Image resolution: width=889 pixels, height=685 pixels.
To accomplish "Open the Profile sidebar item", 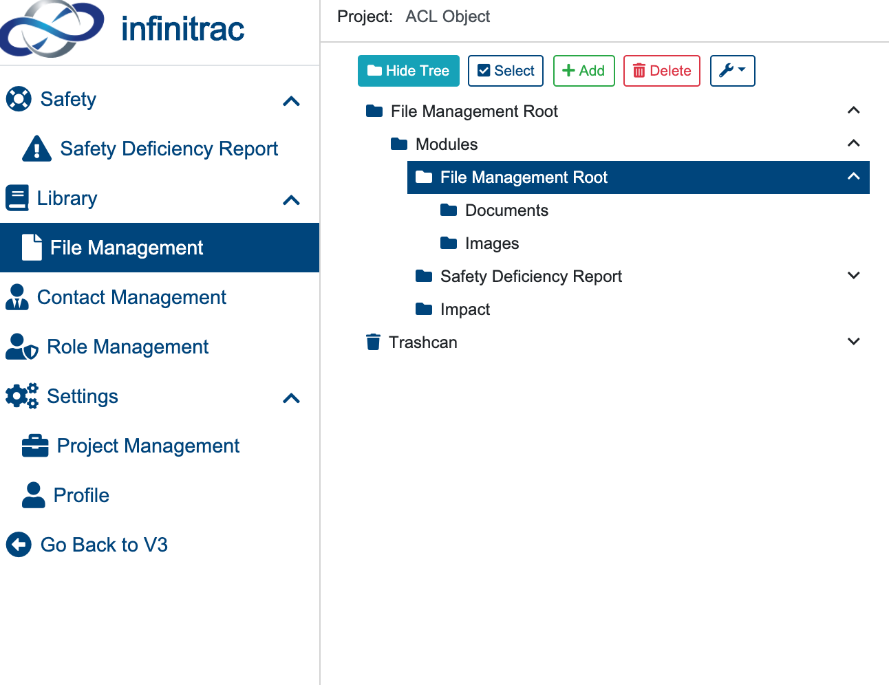I will click(160, 495).
